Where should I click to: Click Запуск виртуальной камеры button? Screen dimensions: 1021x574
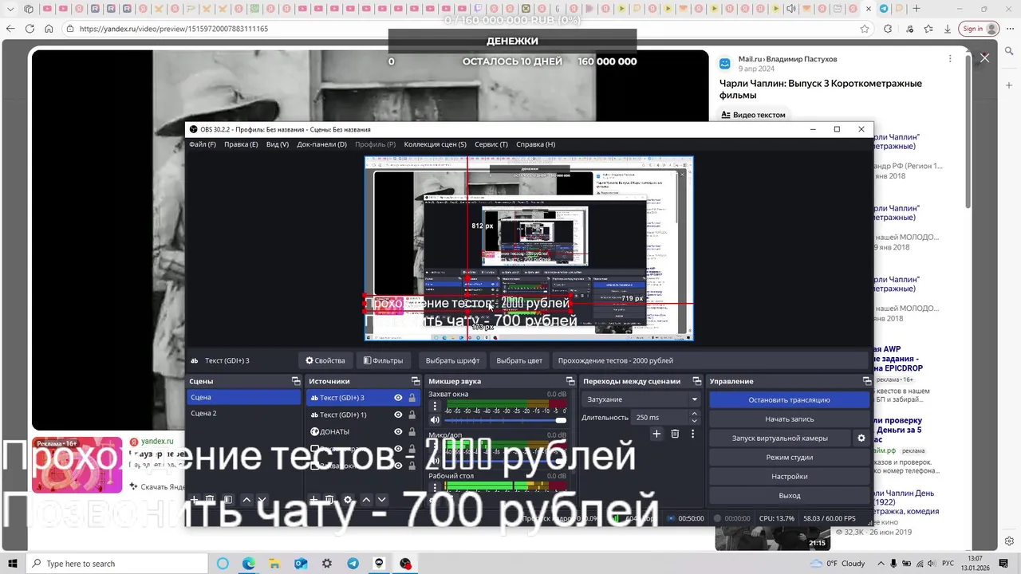[x=780, y=438]
